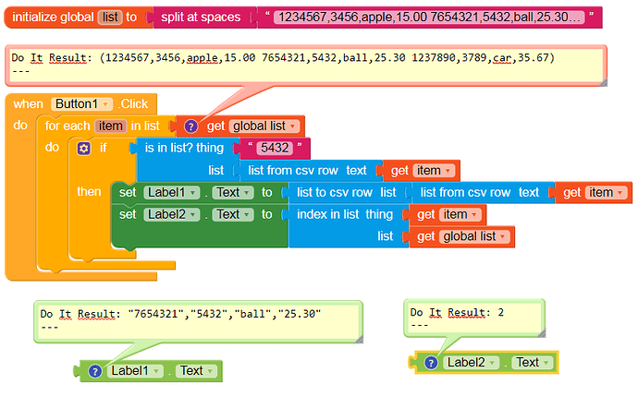Select the split at spaces block

(201, 17)
